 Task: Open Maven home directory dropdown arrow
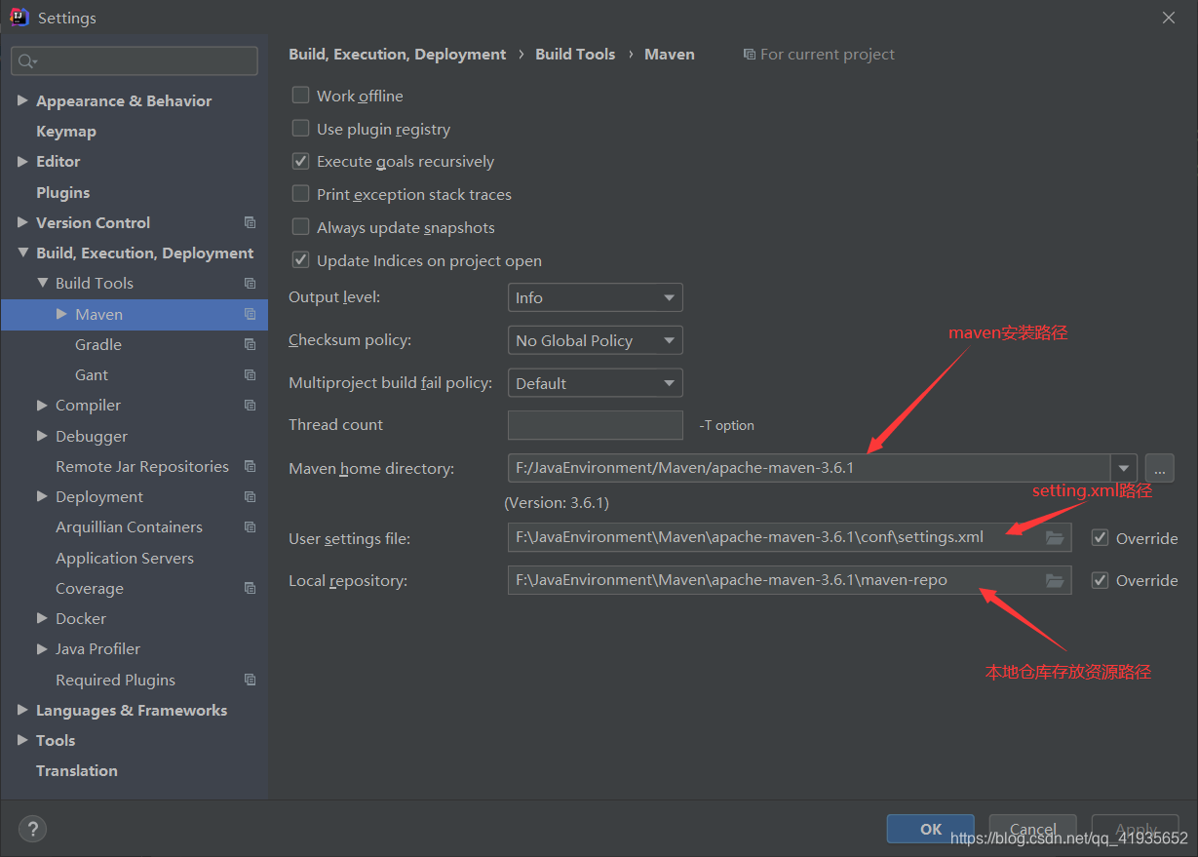1125,468
